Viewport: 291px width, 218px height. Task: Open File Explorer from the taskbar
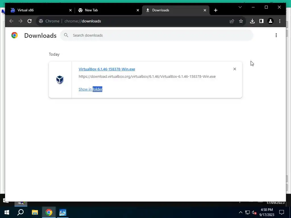click(35, 212)
